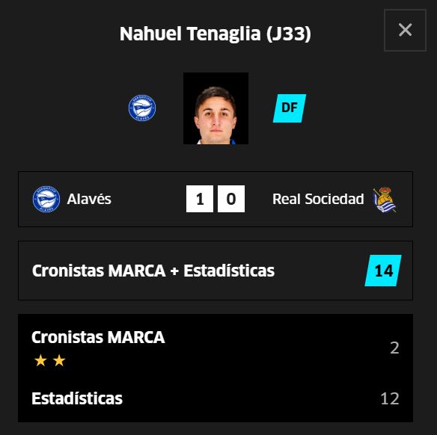Click the home score box showing 1
Image resolution: width=437 pixels, height=435 pixels.
[x=200, y=199]
